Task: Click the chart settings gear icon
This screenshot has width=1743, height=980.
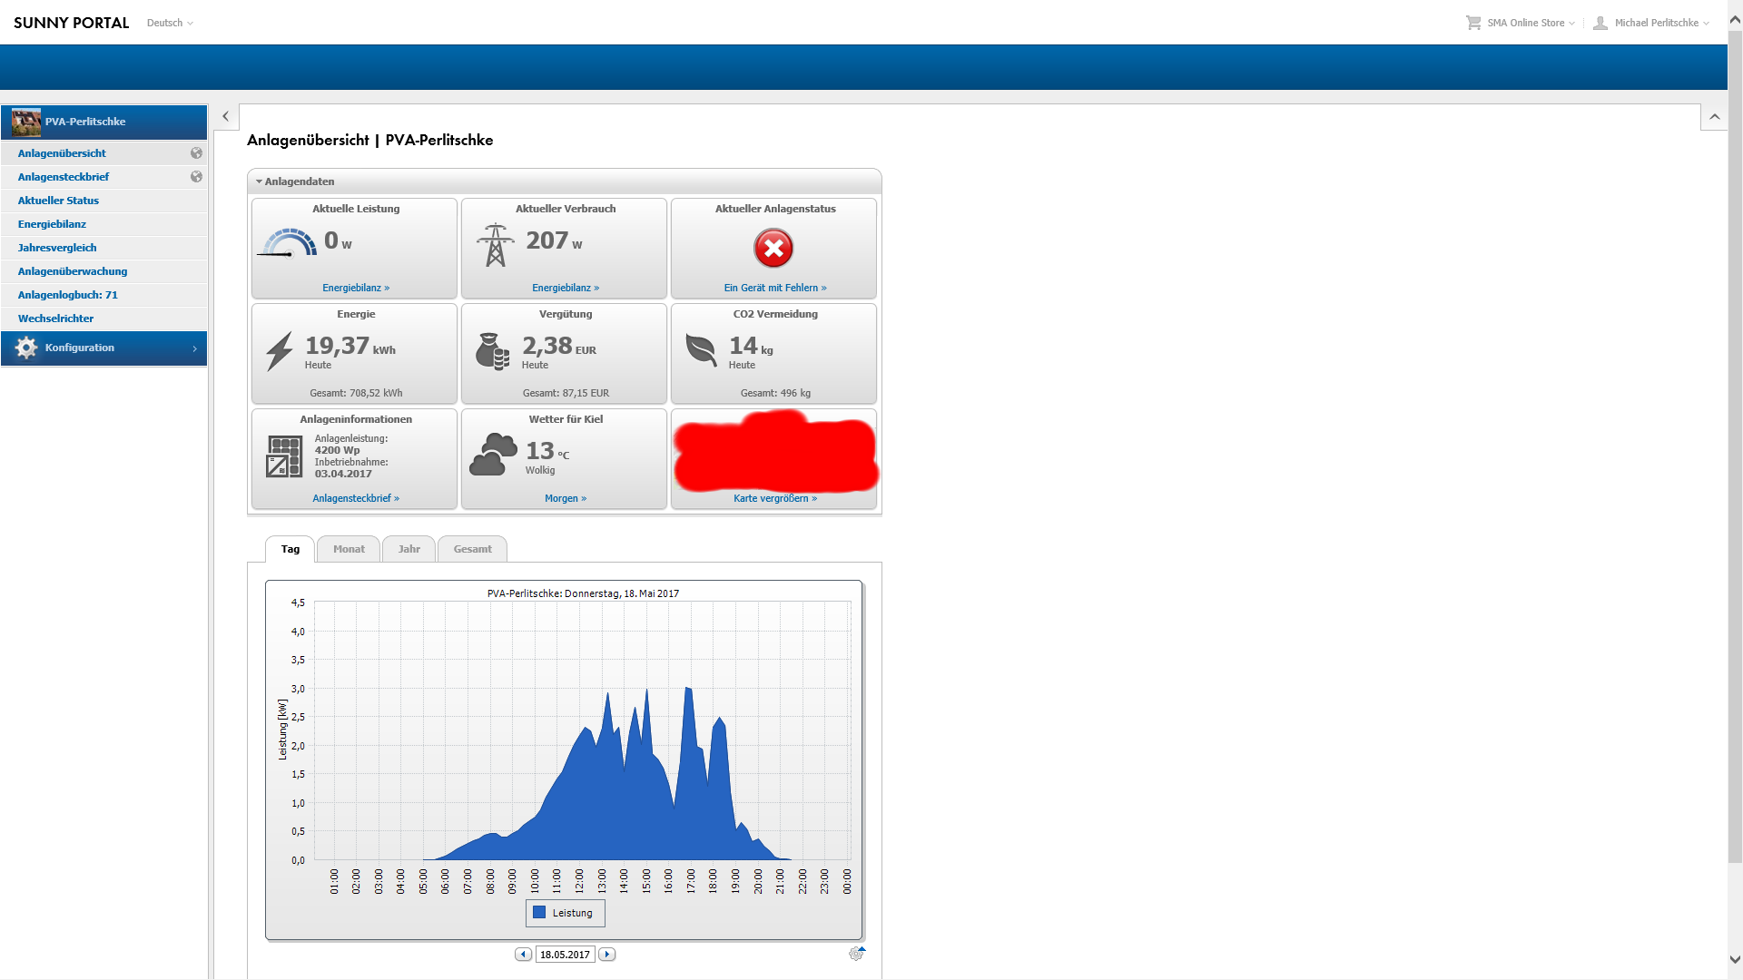Action: click(x=856, y=954)
